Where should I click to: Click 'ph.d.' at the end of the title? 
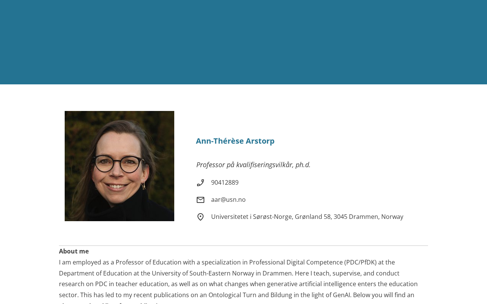(x=303, y=165)
